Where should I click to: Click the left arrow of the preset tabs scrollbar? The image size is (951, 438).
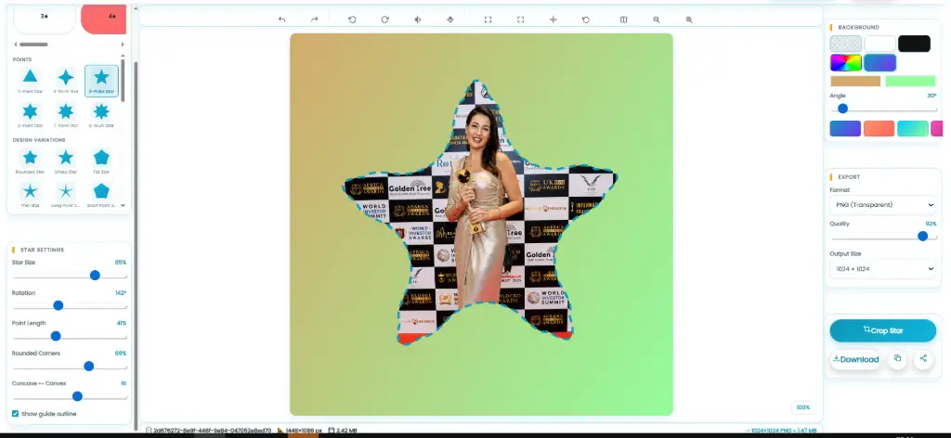coord(16,45)
